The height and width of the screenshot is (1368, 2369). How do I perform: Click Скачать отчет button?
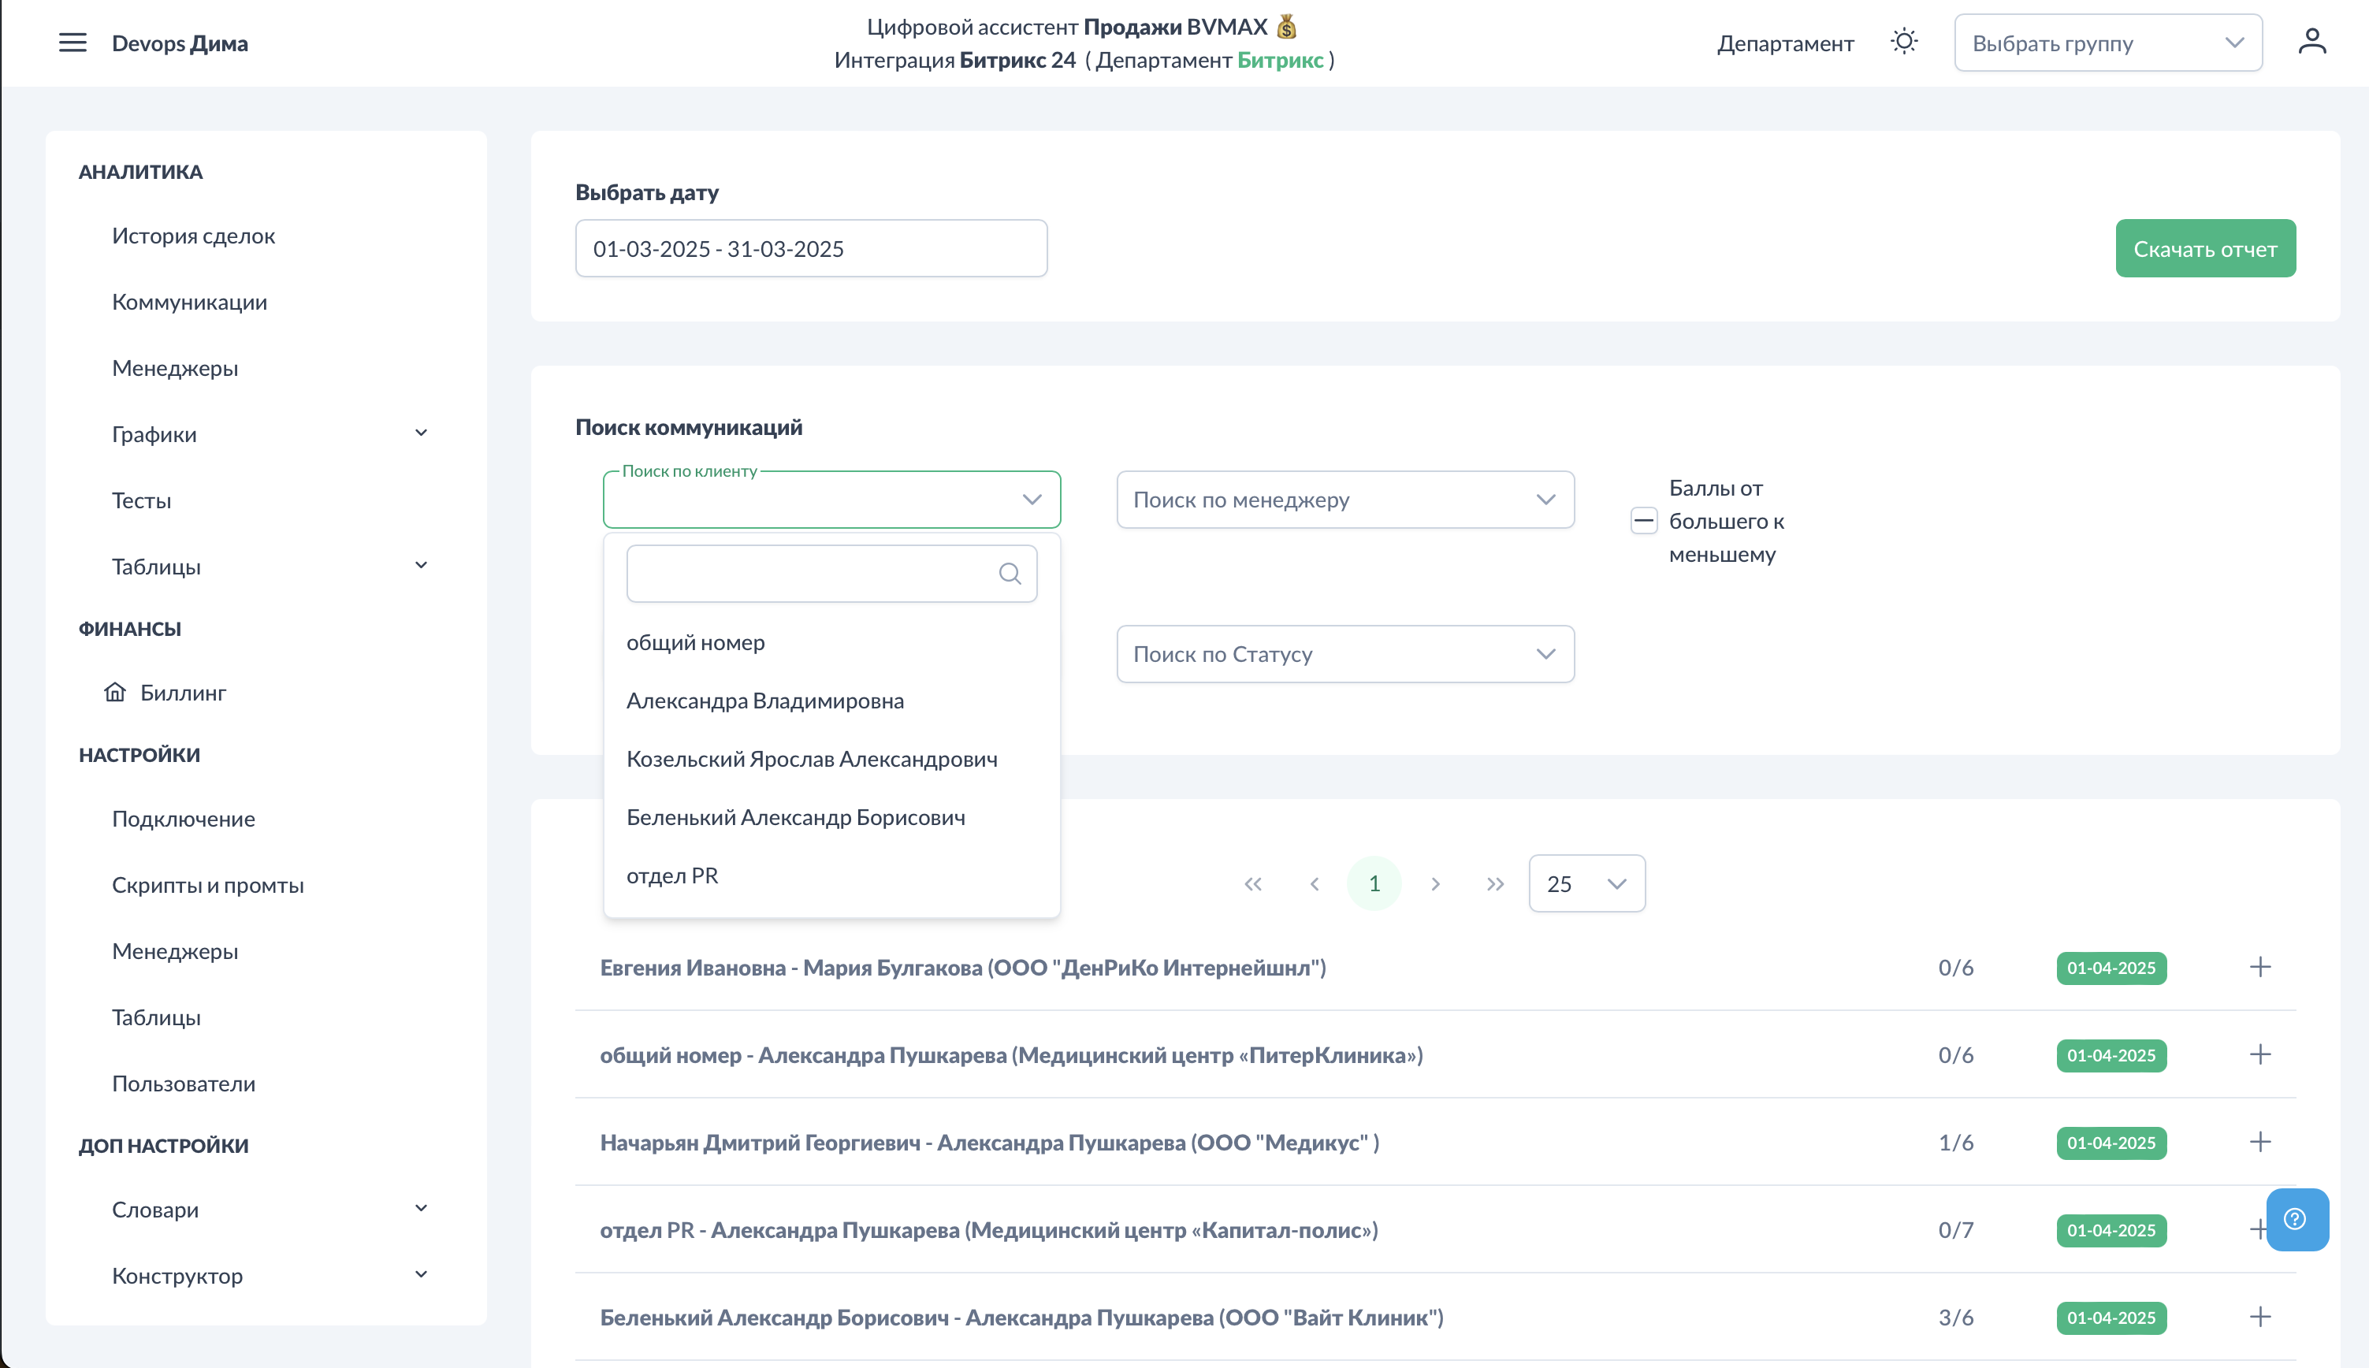point(2204,249)
